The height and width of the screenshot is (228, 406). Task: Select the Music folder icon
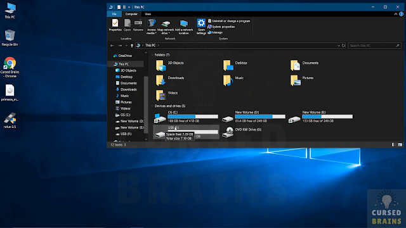pos(228,80)
